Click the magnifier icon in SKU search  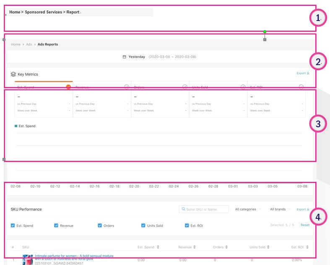coord(183,209)
